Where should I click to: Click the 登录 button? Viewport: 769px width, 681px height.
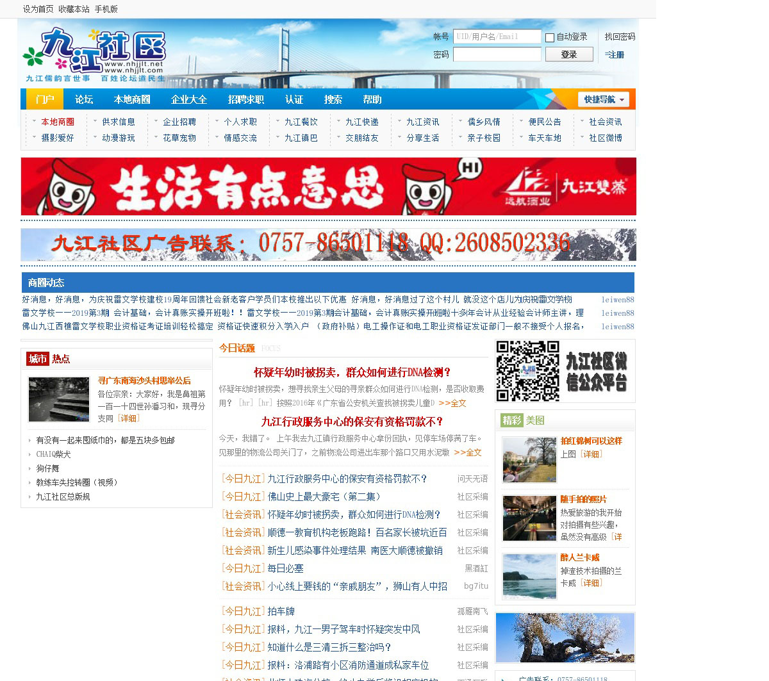point(569,54)
